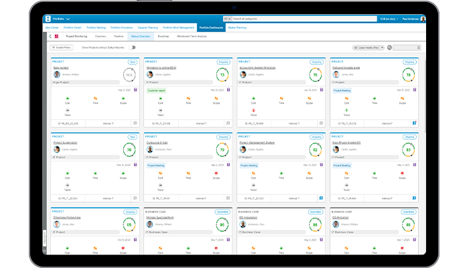Open comments icon on Accounting System Migration card

(x=321, y=123)
